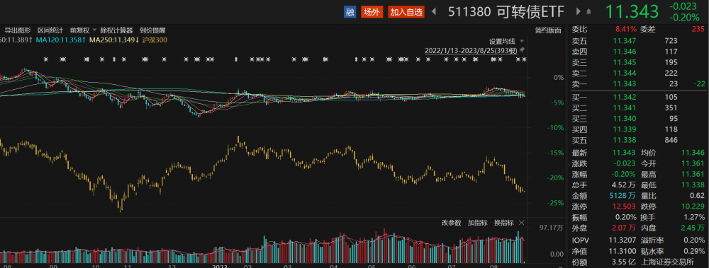Click 换指标 to change indicator

[x=503, y=223]
